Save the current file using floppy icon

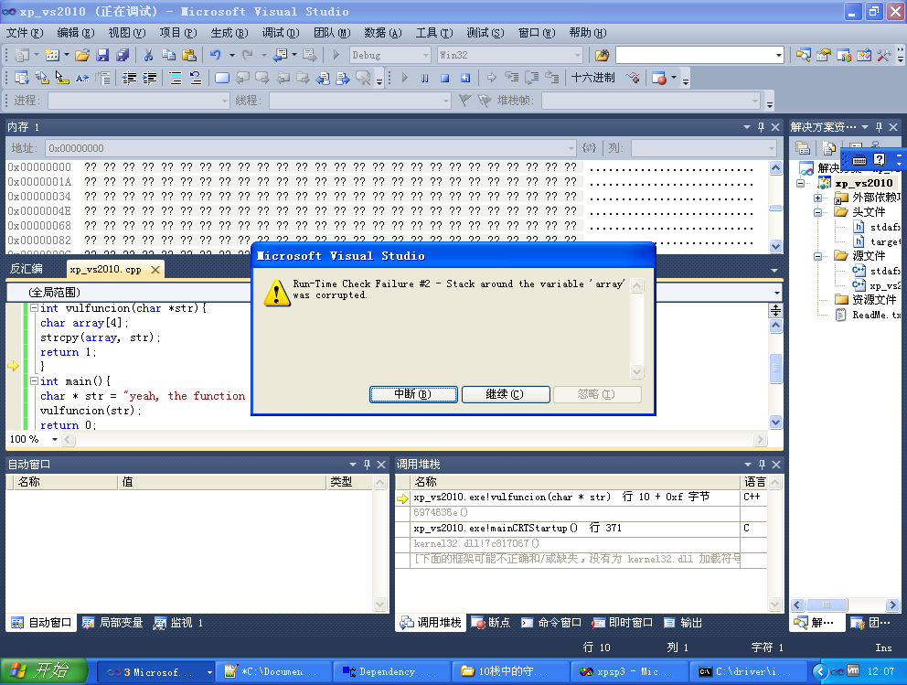pos(102,55)
